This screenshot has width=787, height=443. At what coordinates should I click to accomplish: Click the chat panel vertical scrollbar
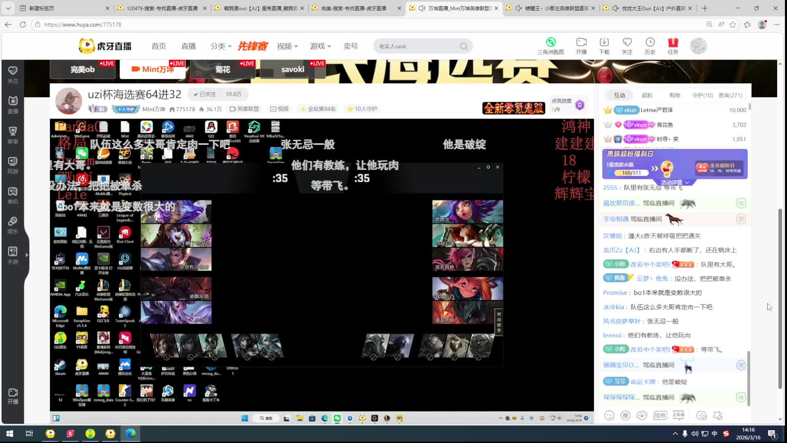pyautogui.click(x=749, y=377)
